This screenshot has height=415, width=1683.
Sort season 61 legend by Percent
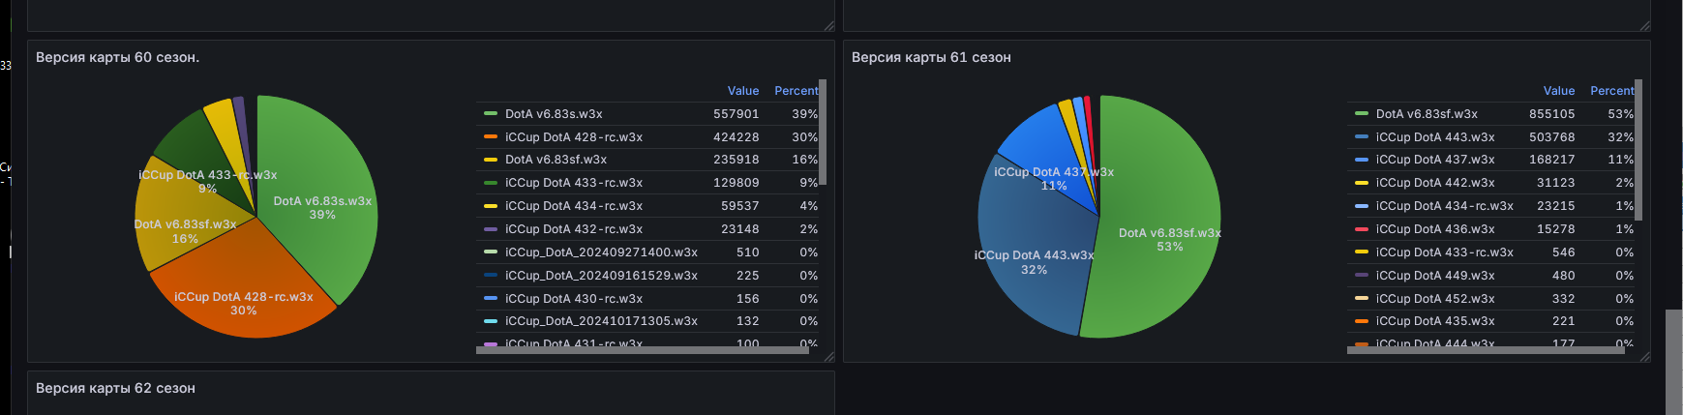1611,91
